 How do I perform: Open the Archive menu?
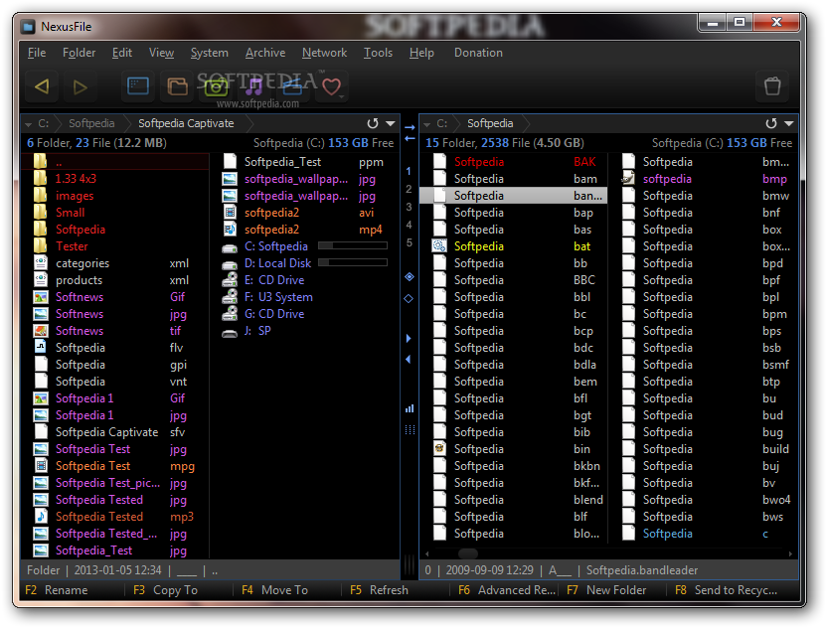[x=265, y=53]
